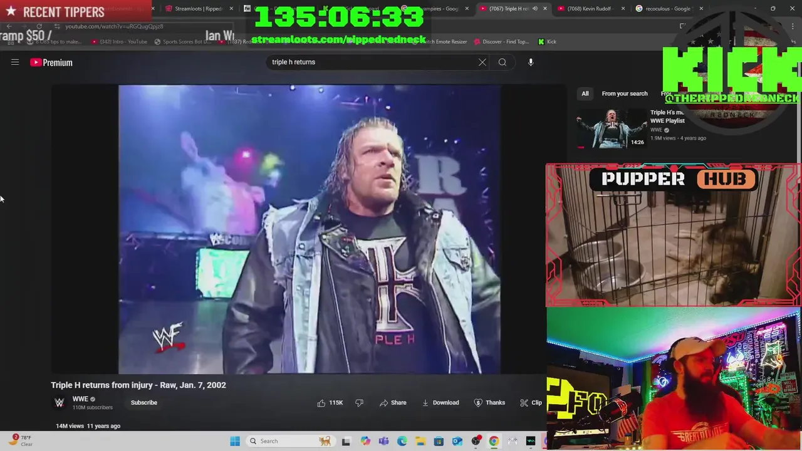Open Microsoft Edge from the taskbar
This screenshot has width=802, height=451.
point(402,441)
